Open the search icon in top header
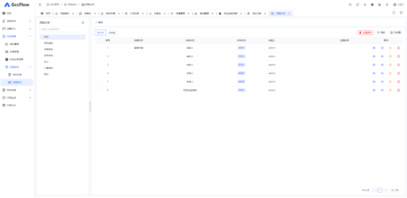Viewport: 407px width, 198px height. pyautogui.click(x=350, y=5)
